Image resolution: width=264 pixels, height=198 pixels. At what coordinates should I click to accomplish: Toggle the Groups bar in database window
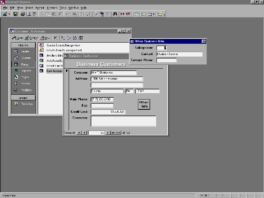coord(23,98)
